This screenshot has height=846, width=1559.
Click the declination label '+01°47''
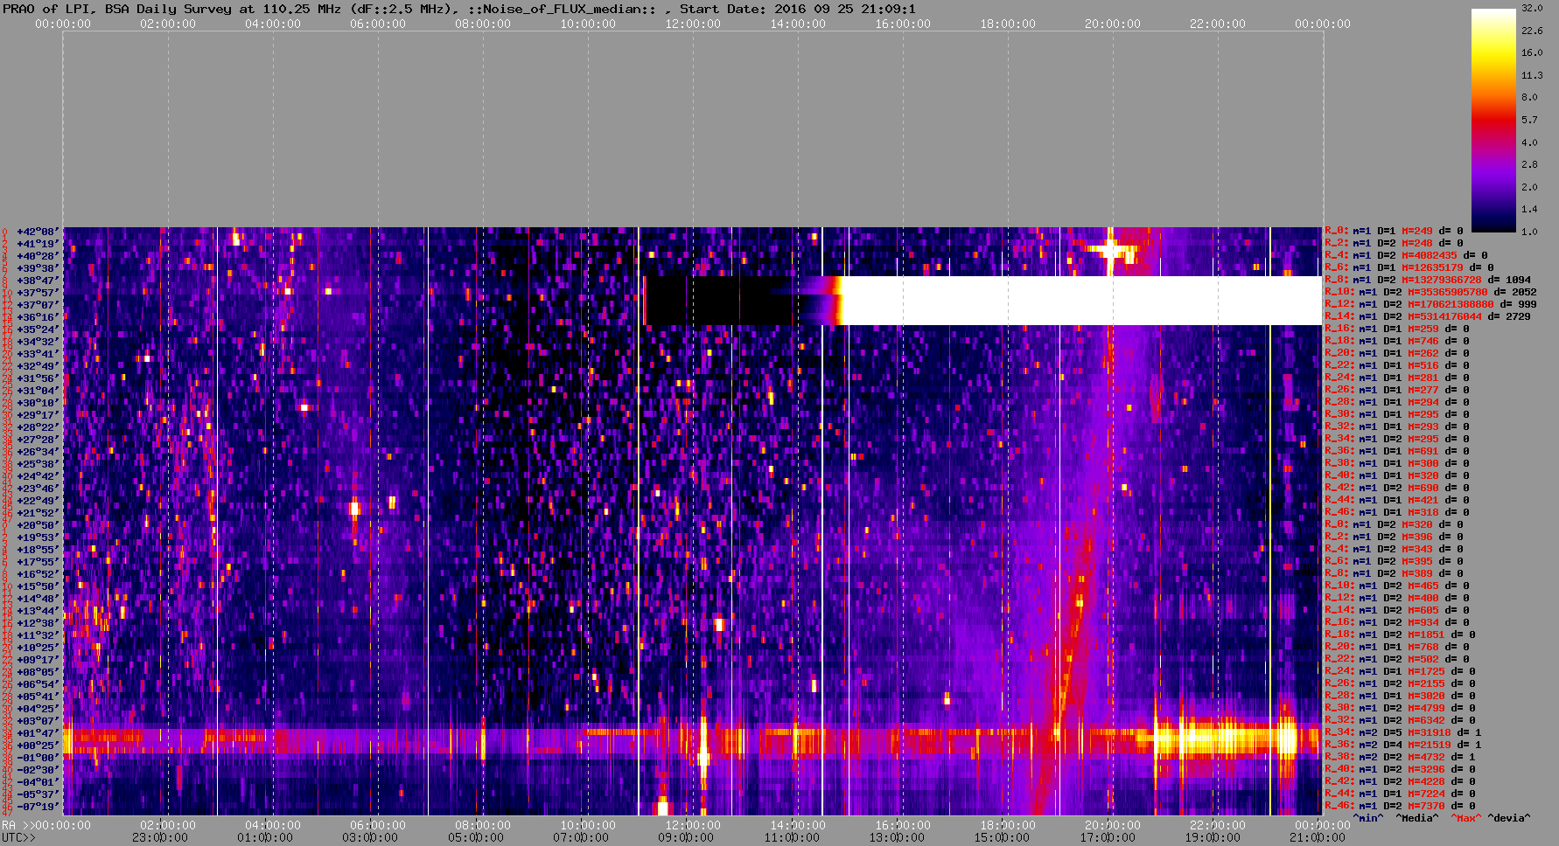pos(37,733)
